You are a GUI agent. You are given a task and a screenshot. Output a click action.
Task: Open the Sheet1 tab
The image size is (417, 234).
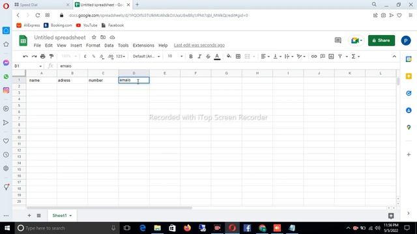62,215
